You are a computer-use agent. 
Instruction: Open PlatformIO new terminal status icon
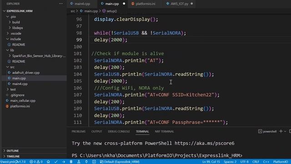pyautogui.click(x=94, y=162)
